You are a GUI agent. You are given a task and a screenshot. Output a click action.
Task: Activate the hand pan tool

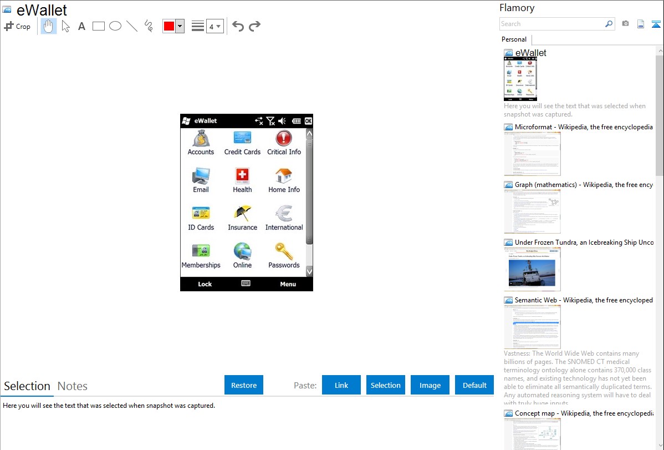[x=49, y=26]
